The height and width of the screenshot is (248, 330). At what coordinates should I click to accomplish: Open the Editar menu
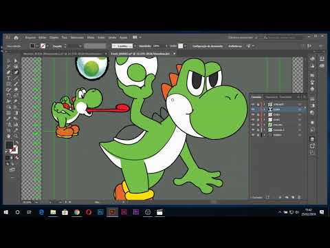coord(43,37)
